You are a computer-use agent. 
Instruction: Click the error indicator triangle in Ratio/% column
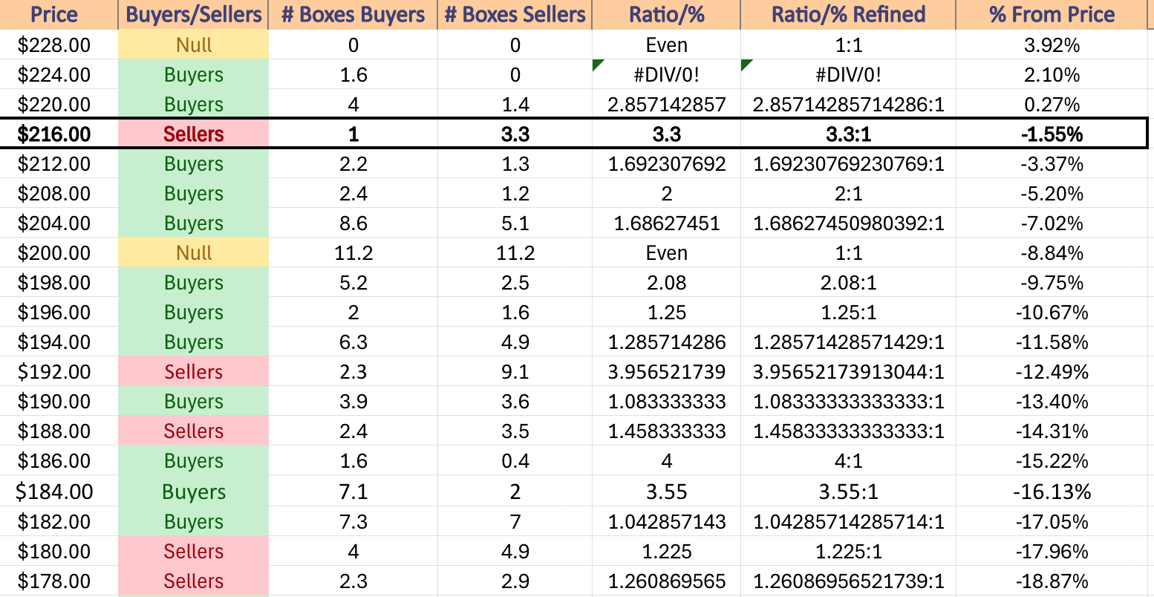pyautogui.click(x=598, y=65)
